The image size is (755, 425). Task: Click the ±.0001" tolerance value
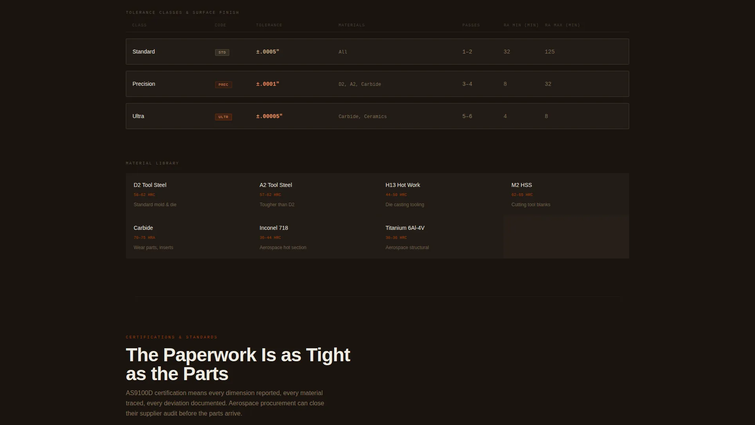tap(268, 84)
